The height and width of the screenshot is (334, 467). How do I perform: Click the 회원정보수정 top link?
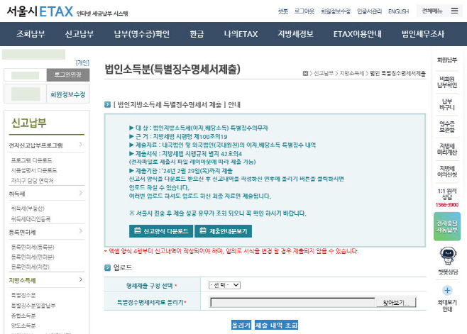click(x=336, y=11)
